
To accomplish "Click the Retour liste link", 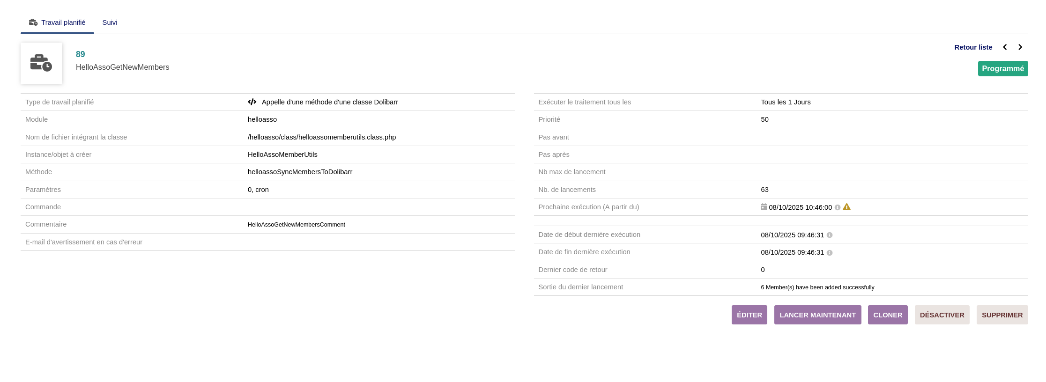I will [973, 47].
